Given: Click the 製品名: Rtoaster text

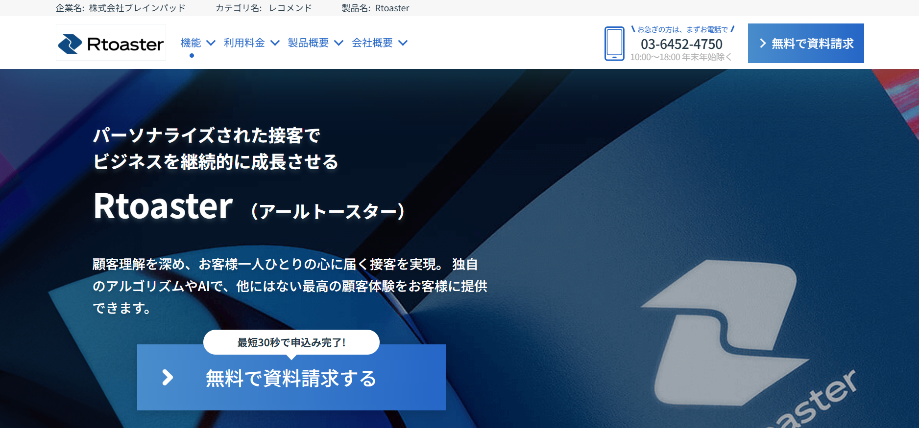Looking at the screenshot, I should coord(375,8).
